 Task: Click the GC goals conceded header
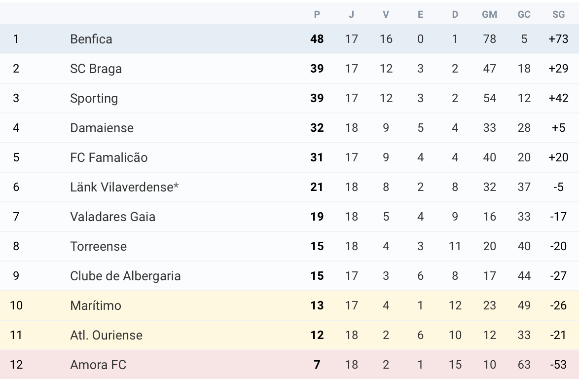click(524, 15)
